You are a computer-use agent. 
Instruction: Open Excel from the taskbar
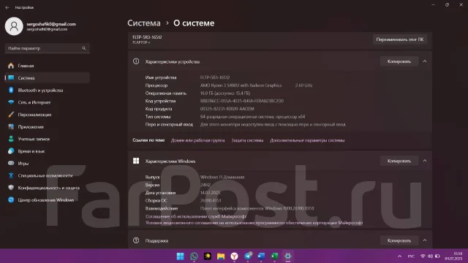(x=275, y=256)
